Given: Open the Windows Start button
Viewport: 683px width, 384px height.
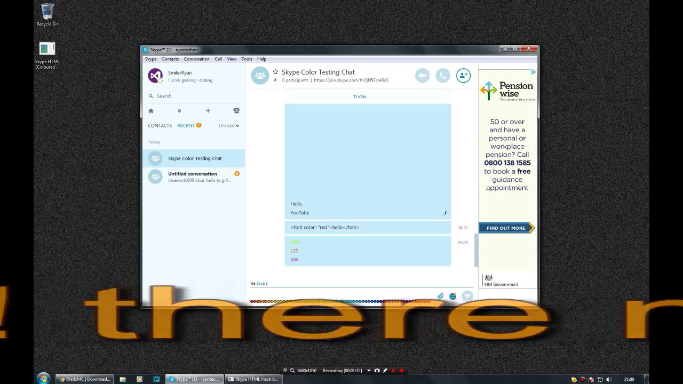Looking at the screenshot, I should (x=43, y=379).
